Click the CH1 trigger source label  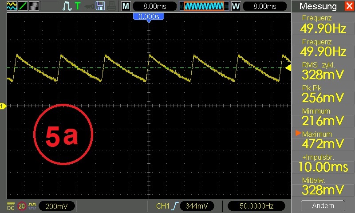pyautogui.click(x=162, y=206)
